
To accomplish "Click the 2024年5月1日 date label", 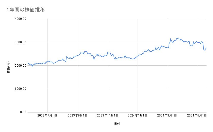I will point(197,116).
